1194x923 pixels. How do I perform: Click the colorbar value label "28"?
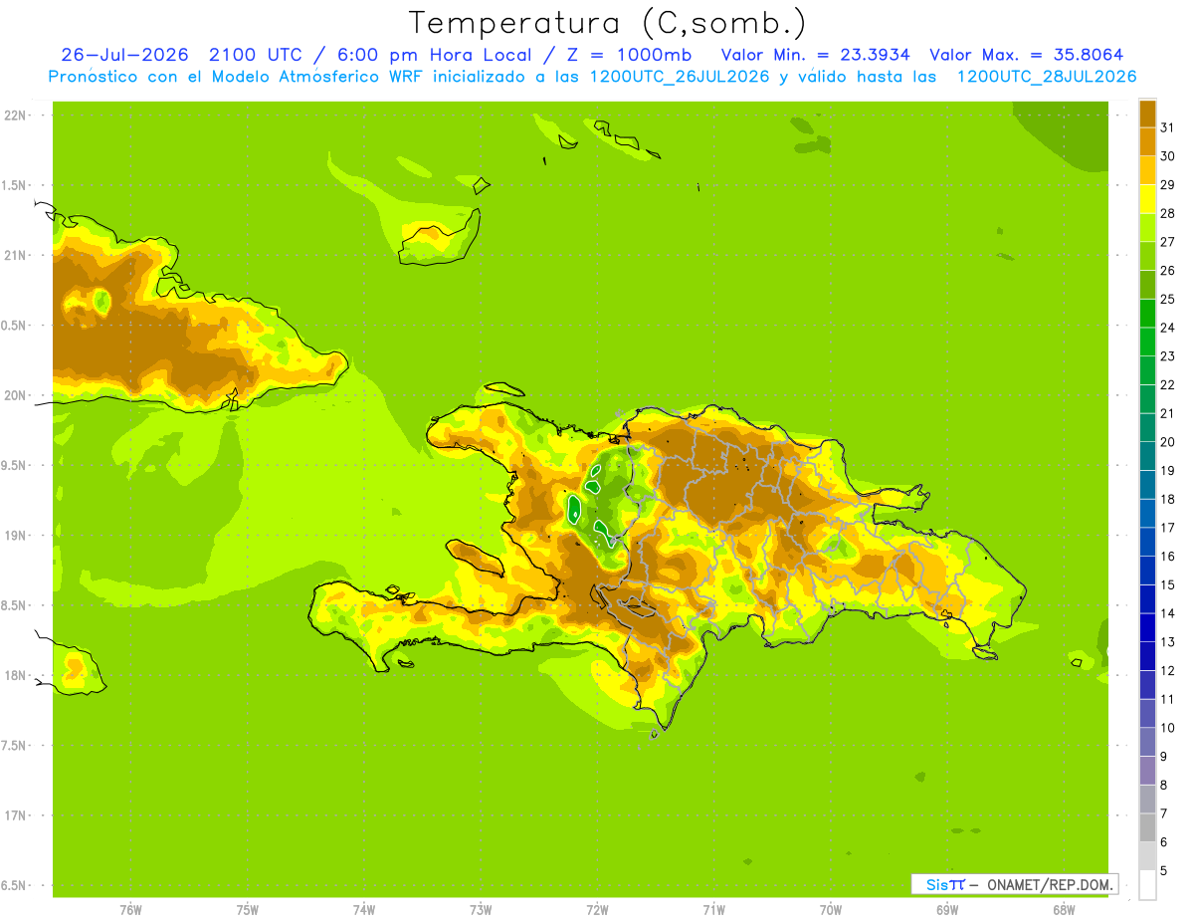[1167, 213]
